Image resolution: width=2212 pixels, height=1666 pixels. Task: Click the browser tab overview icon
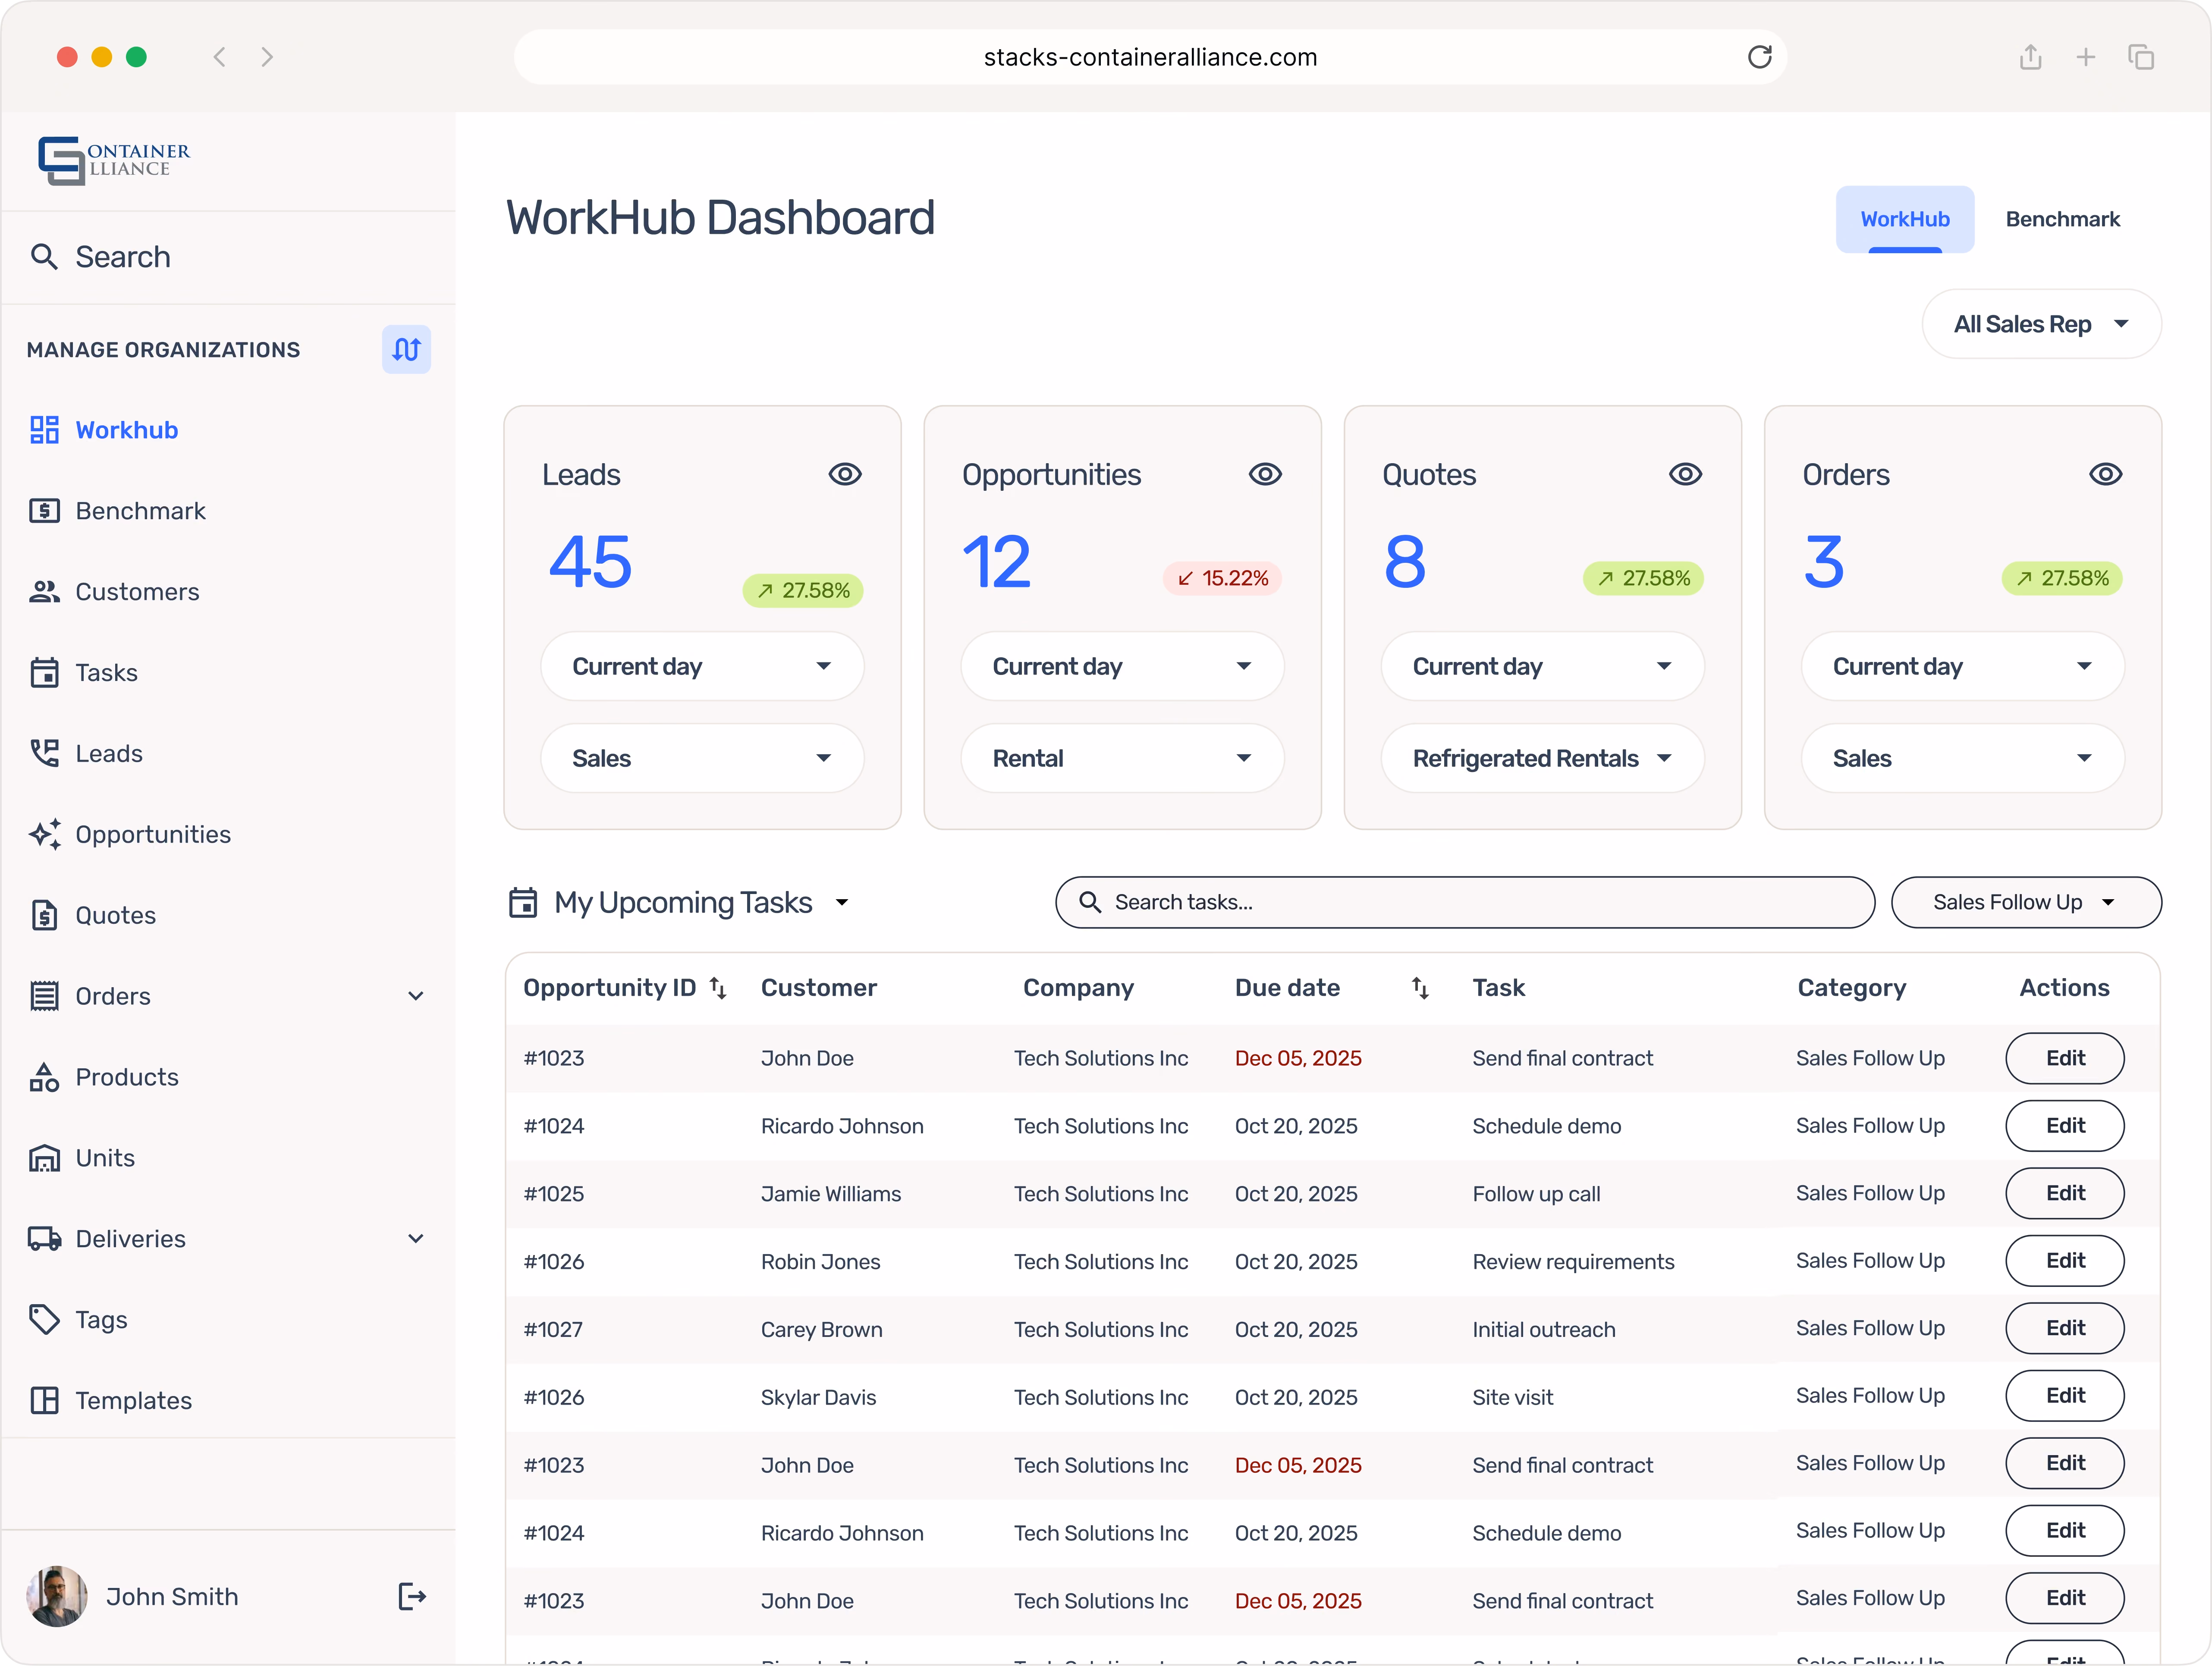[2141, 57]
